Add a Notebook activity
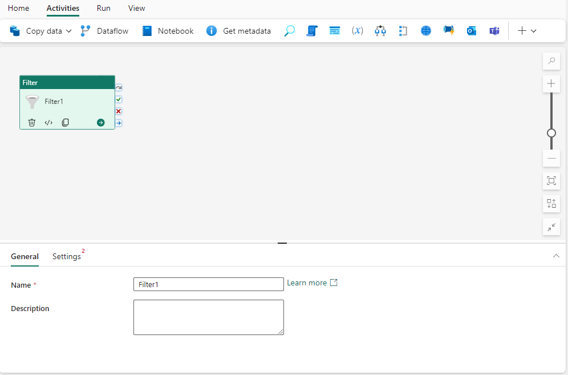 (x=167, y=31)
